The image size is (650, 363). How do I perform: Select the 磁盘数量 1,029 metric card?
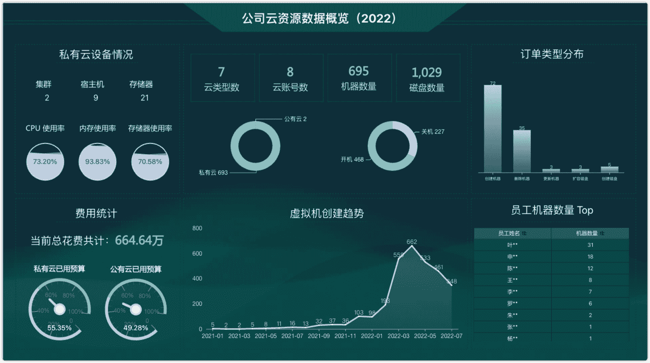tap(427, 78)
